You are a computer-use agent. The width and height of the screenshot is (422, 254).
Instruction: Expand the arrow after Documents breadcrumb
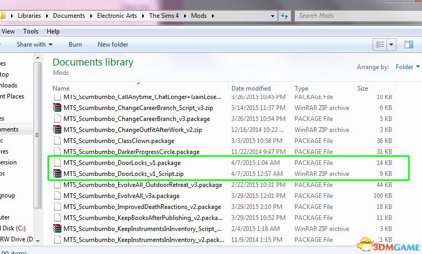pos(91,16)
